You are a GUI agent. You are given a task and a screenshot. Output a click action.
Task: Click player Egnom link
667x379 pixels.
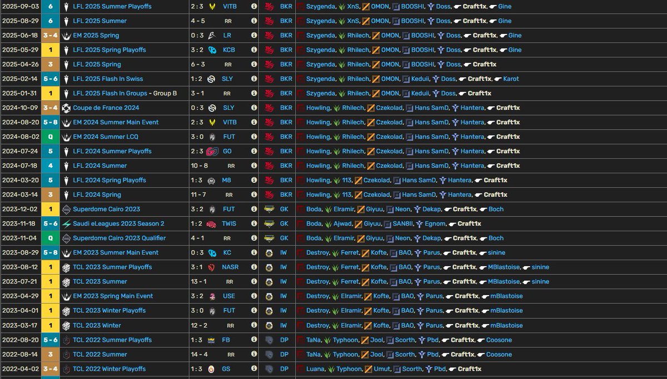point(435,223)
